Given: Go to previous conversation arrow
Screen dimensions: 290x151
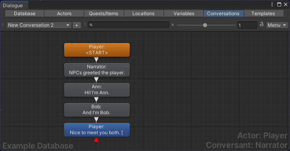Looking at the screenshot, I should 3,24.
